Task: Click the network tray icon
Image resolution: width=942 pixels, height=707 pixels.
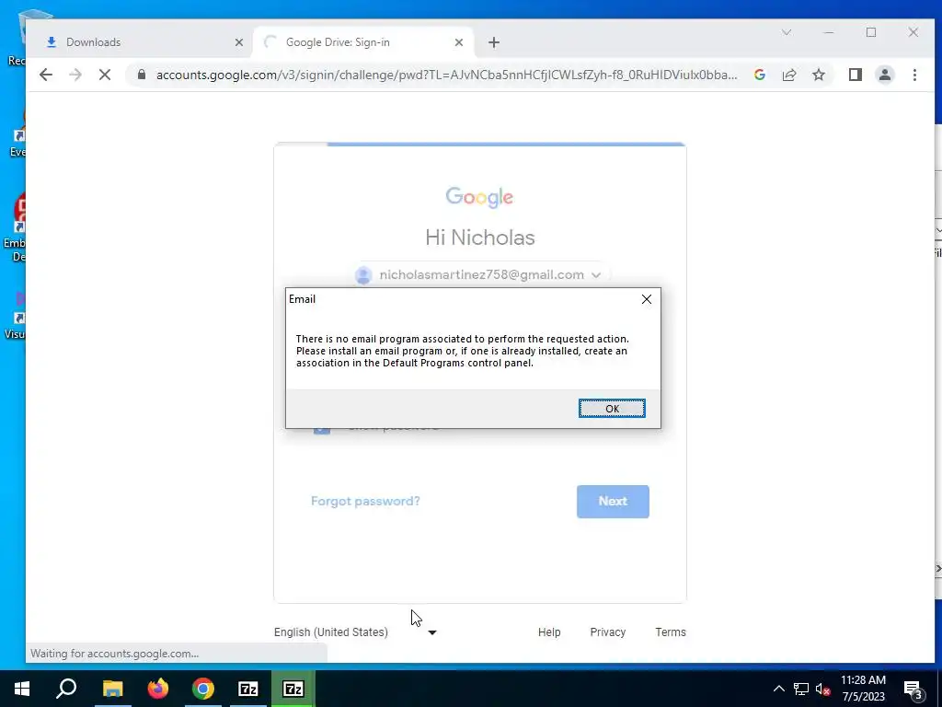Action: 801,689
